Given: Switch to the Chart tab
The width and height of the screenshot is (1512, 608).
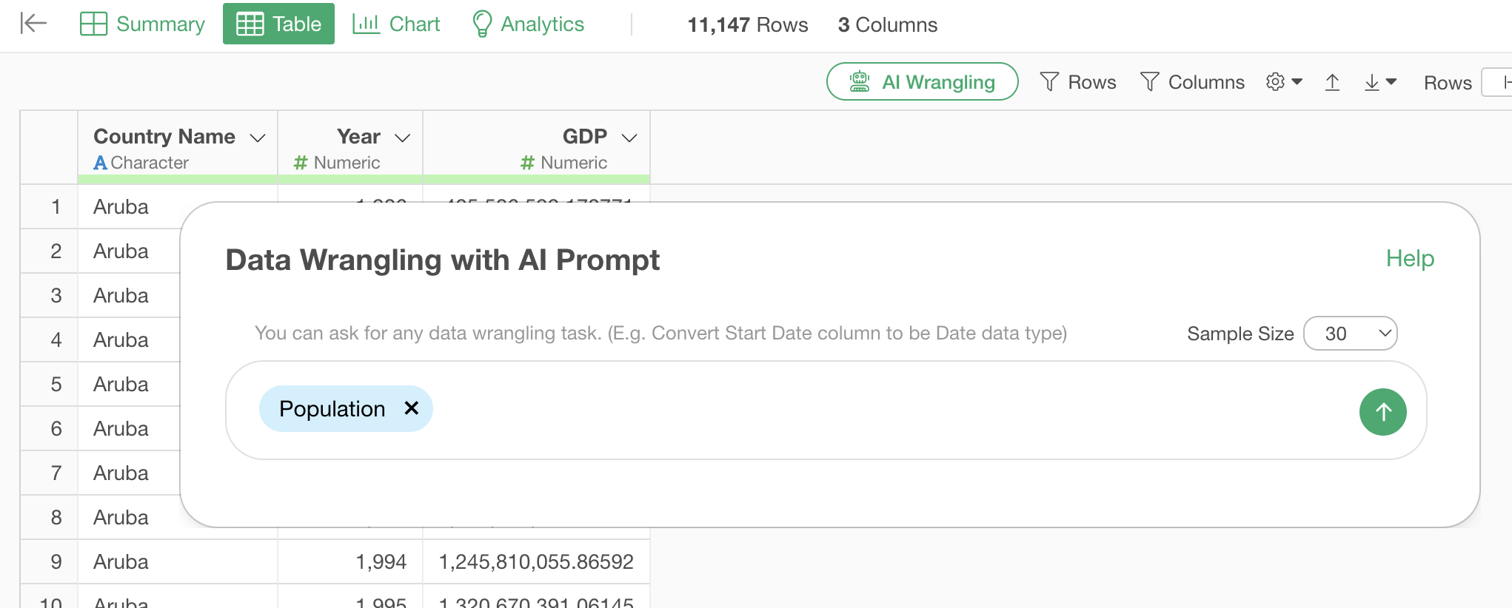Looking at the screenshot, I should (x=396, y=24).
